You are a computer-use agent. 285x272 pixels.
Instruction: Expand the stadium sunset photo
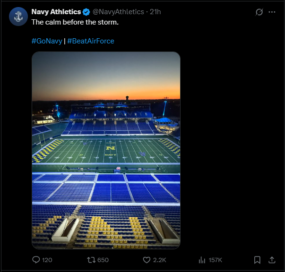pyautogui.click(x=106, y=150)
